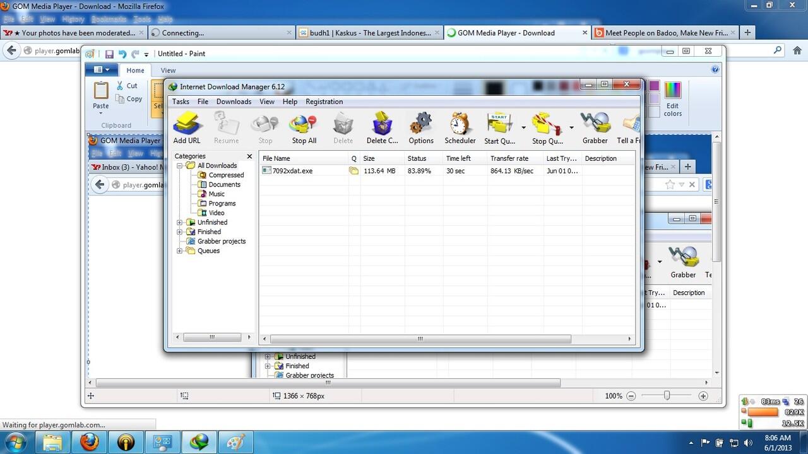Click Paint's Save quick-access icon
808x454 pixels.
pyautogui.click(x=109, y=54)
